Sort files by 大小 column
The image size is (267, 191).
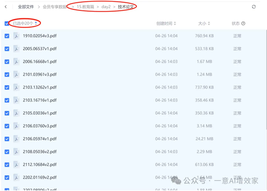click(204, 24)
